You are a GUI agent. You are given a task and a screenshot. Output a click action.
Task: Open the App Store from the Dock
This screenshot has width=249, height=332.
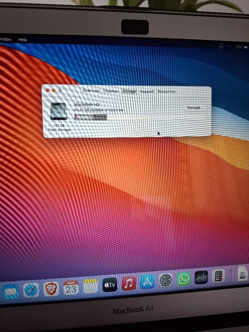point(147,282)
